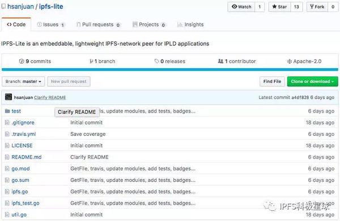Click the Watch button
Viewport: 340px width, 221px height.
241,7
